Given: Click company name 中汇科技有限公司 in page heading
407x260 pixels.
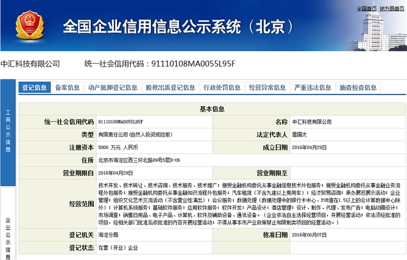Looking at the screenshot, I should [x=30, y=64].
